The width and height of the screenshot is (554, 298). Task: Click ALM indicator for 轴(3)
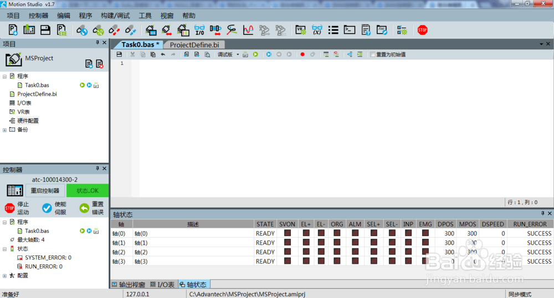click(355, 262)
